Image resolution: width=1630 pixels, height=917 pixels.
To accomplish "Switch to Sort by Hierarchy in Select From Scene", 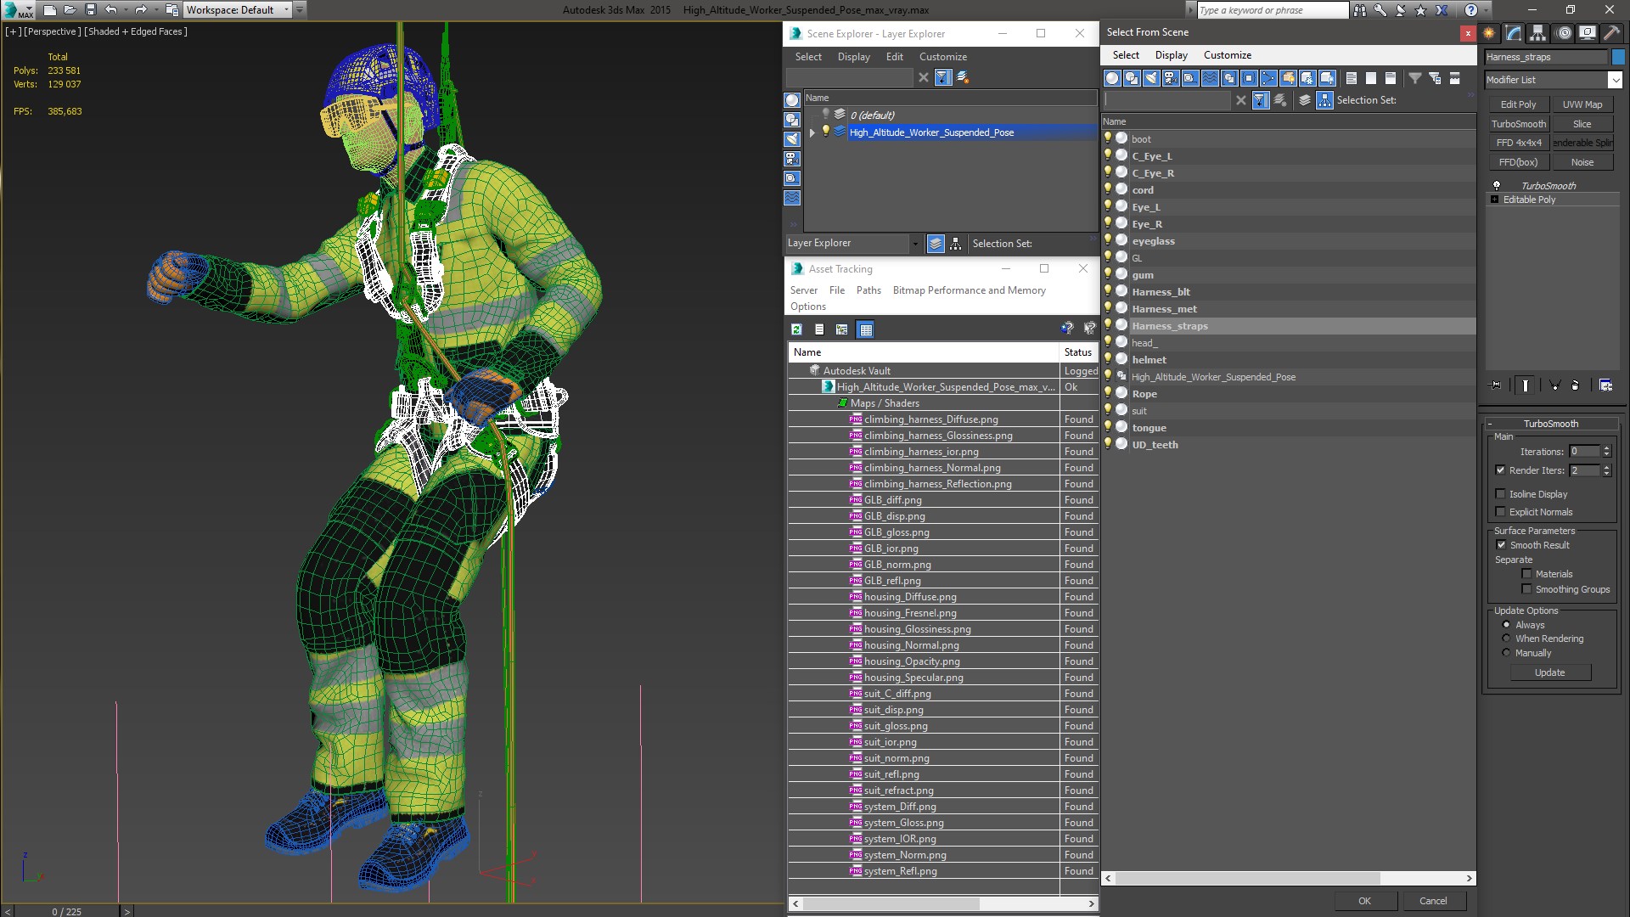I will pyautogui.click(x=1324, y=100).
